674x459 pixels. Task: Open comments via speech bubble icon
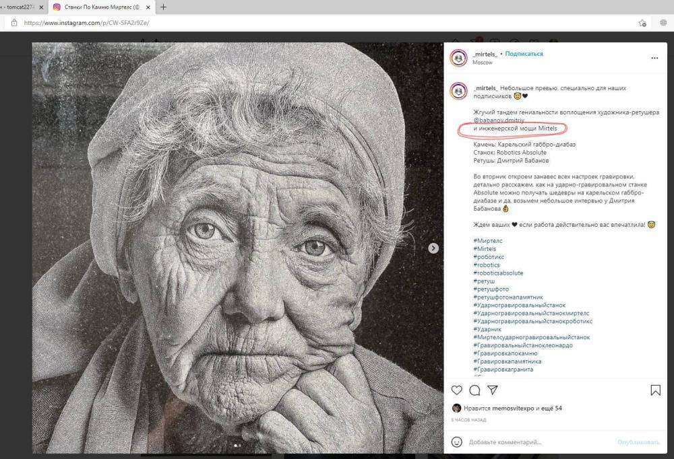[x=474, y=390]
